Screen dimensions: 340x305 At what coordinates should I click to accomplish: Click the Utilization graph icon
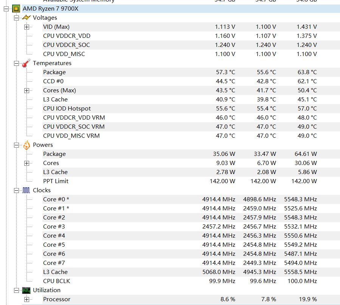(26, 290)
